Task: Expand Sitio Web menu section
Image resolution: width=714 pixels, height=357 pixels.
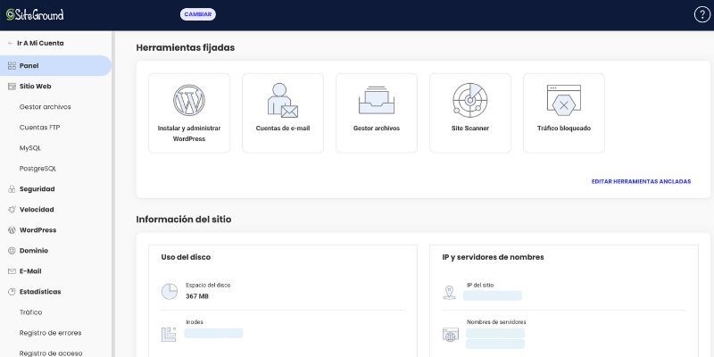Action: click(35, 86)
